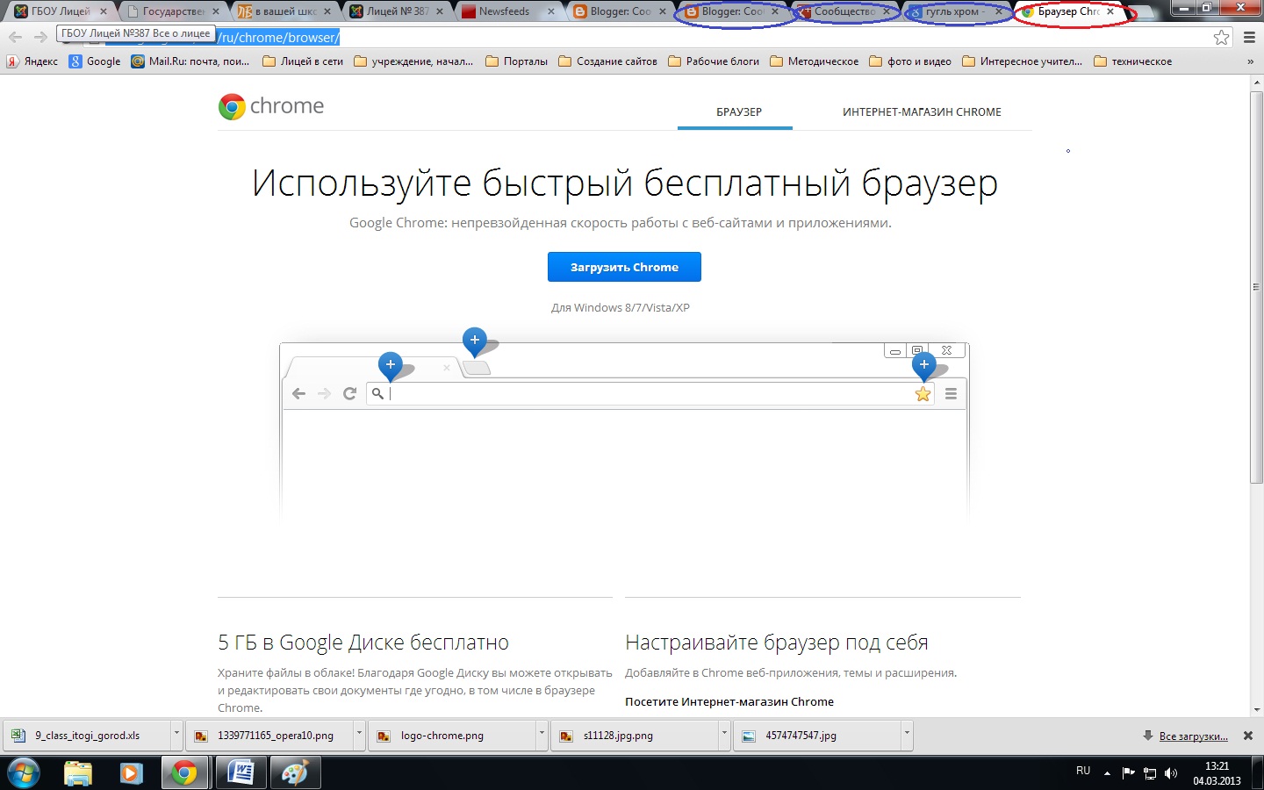Open 4574747547.jpg downloaded file
1264x790 pixels.
pos(816,736)
